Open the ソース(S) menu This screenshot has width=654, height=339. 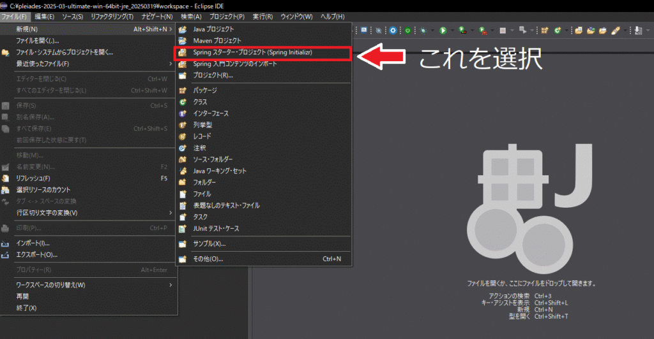coord(73,17)
